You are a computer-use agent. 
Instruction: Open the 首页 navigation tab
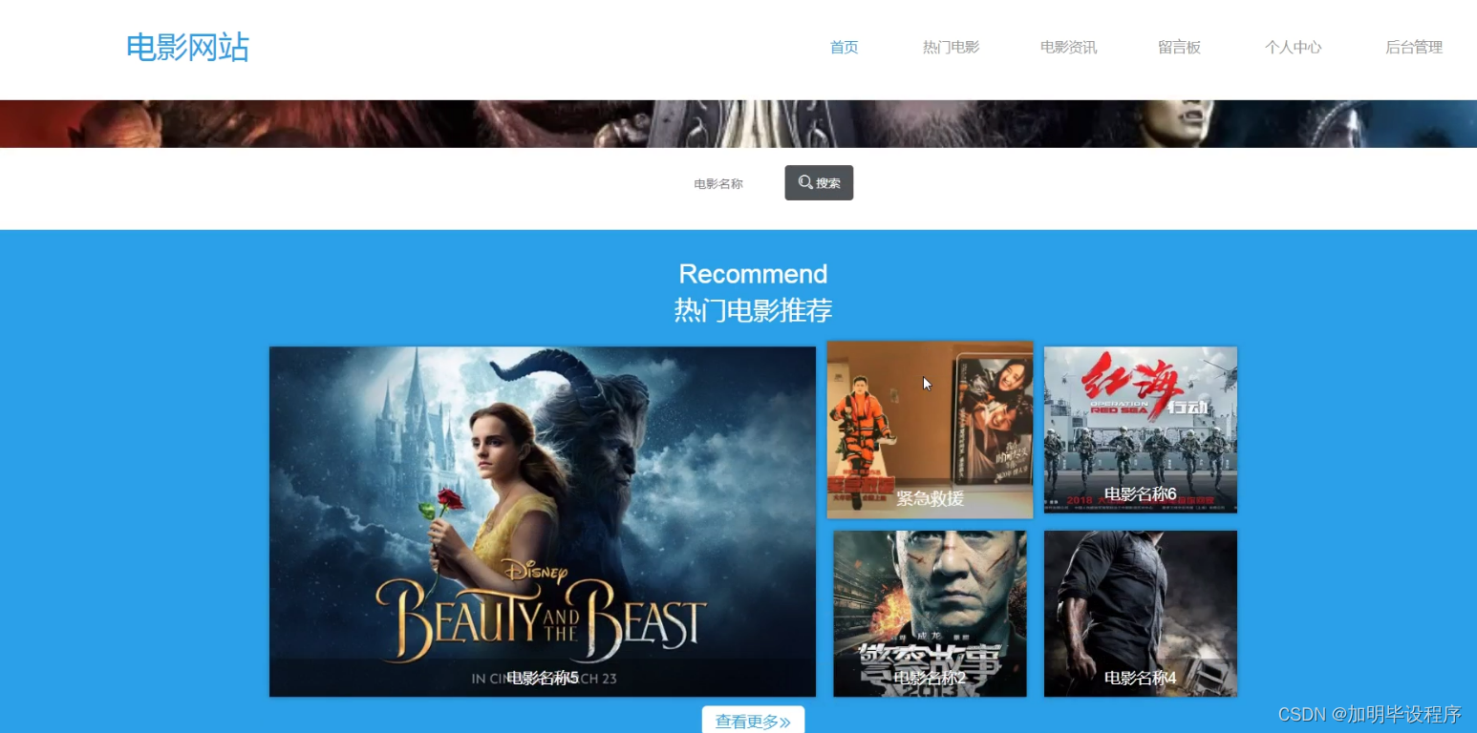844,47
